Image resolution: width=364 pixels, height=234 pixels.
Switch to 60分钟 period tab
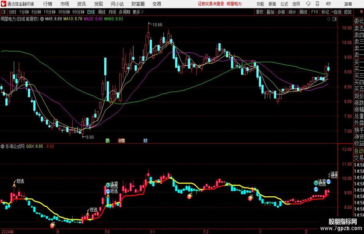(78, 12)
